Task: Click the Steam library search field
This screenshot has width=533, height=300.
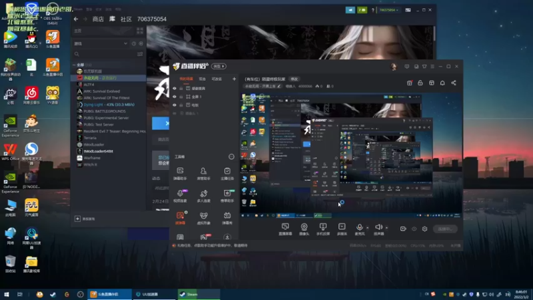Action: (x=105, y=54)
